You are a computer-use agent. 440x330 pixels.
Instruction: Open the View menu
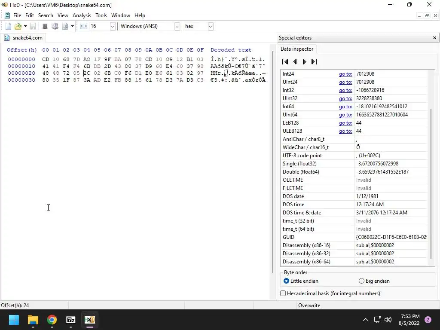coord(63,15)
